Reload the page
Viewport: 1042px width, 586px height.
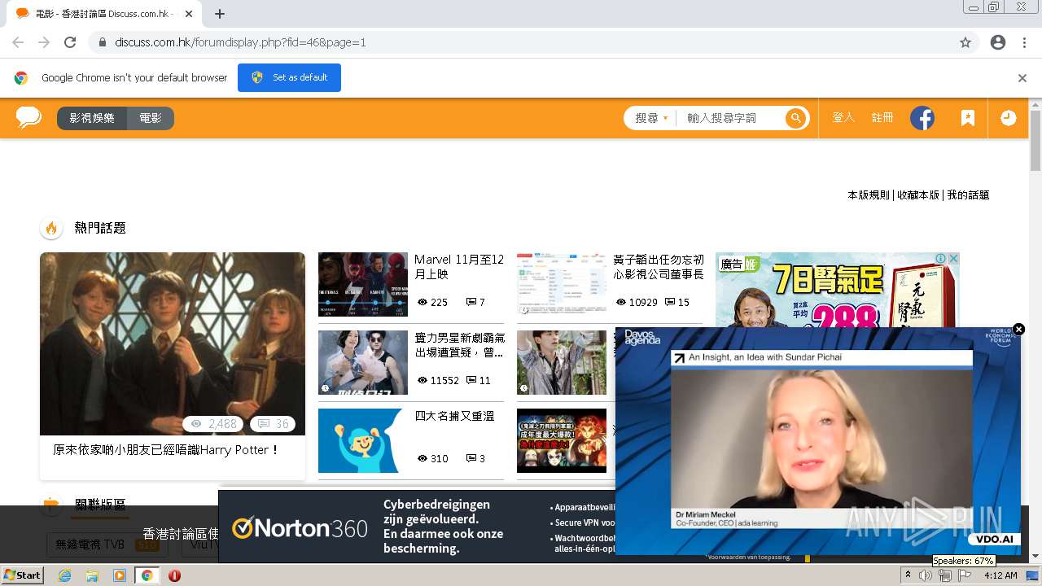(x=70, y=42)
